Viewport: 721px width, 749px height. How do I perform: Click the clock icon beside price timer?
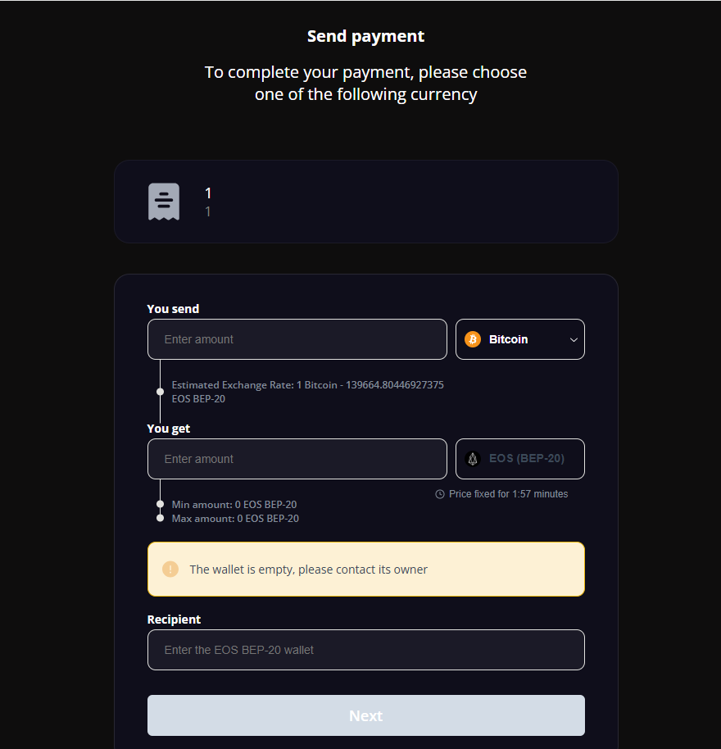[440, 494]
